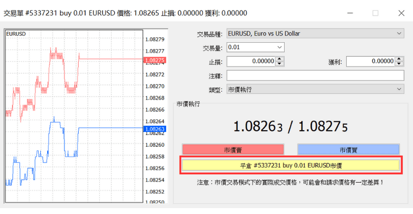Screen dimensions: 413x214
Task: Maximize the order dialog window
Action: (x=376, y=13)
